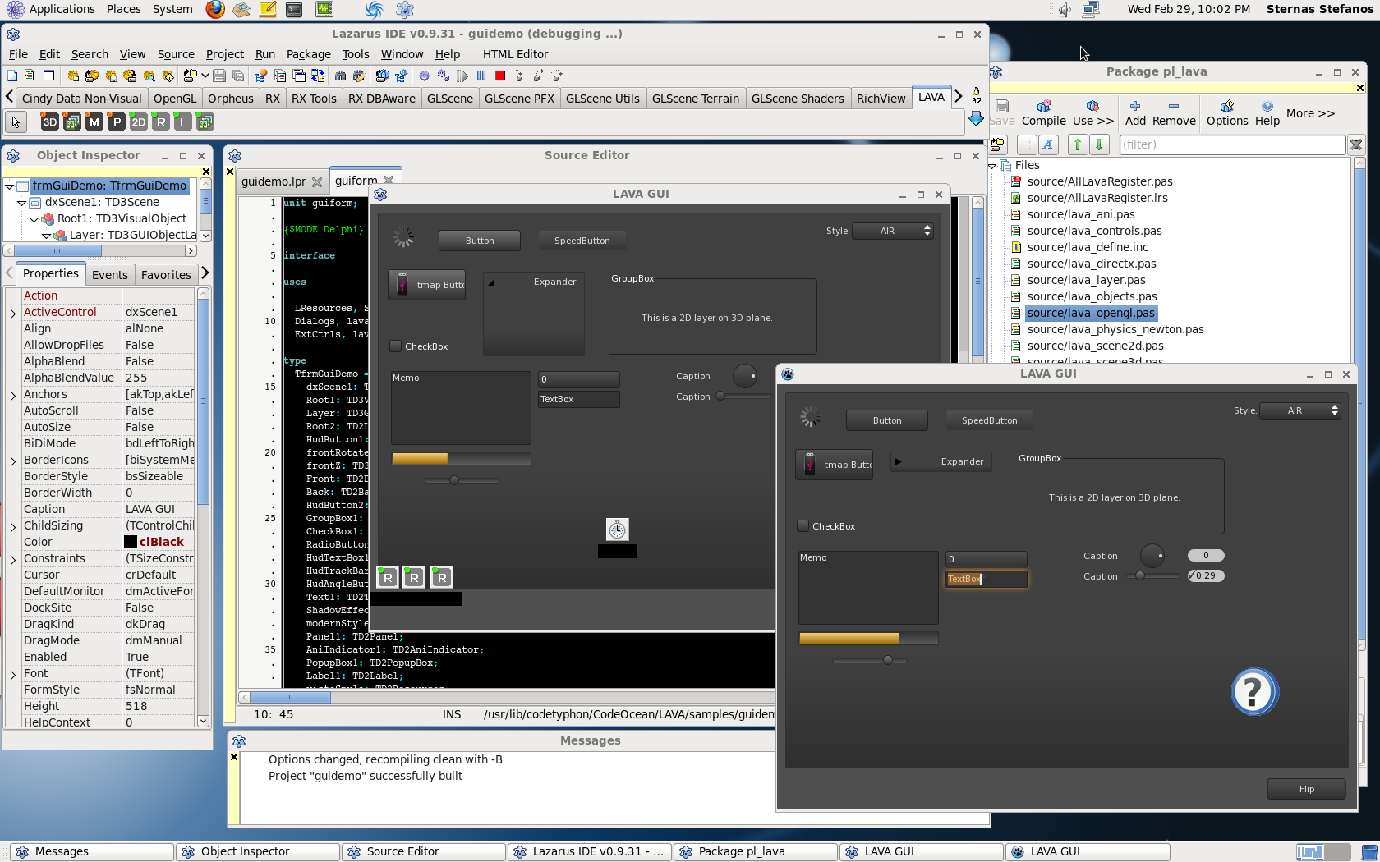Collapse the Expander in designer form

pyautogui.click(x=492, y=282)
